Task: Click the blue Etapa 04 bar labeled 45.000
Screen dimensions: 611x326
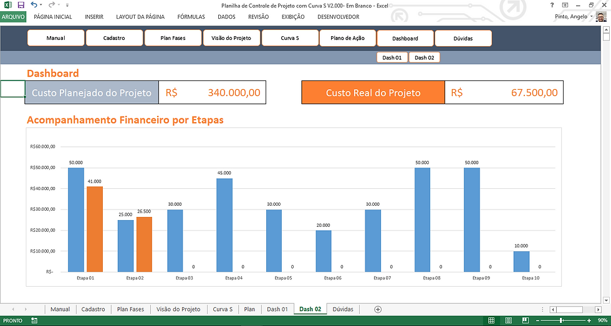Action: coord(224,225)
